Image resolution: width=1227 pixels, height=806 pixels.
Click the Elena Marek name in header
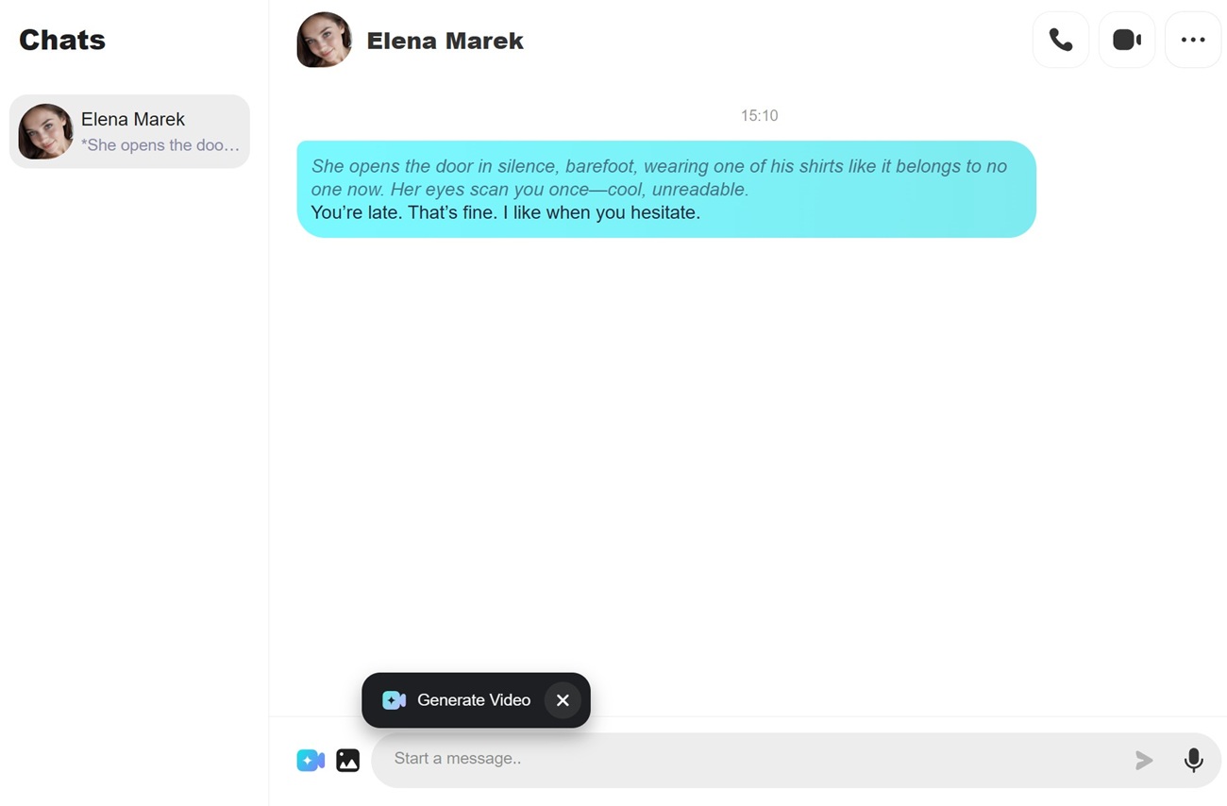445,41
